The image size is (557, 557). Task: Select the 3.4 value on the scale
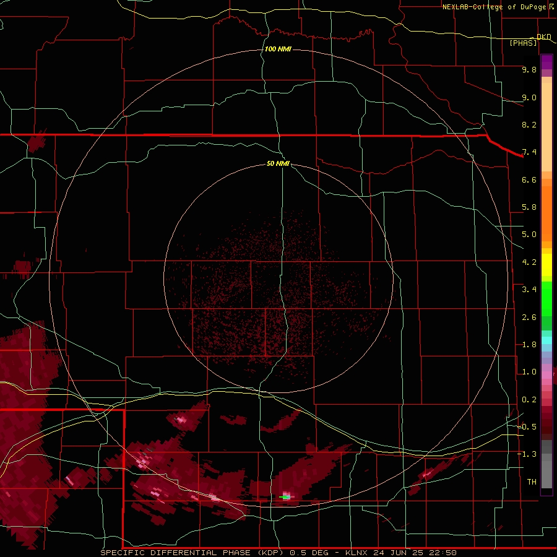point(529,290)
